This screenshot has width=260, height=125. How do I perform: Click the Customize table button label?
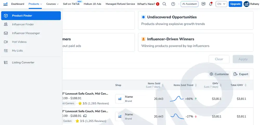pyautogui.click(x=222, y=74)
